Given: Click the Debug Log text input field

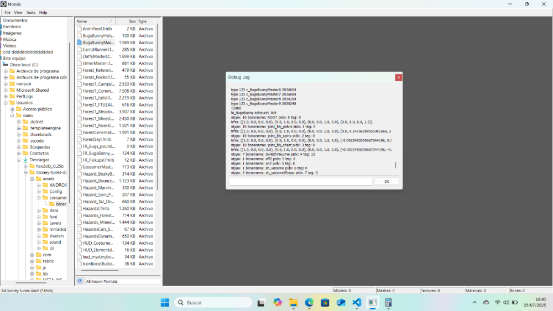Looking at the screenshot, I should tap(300, 181).
